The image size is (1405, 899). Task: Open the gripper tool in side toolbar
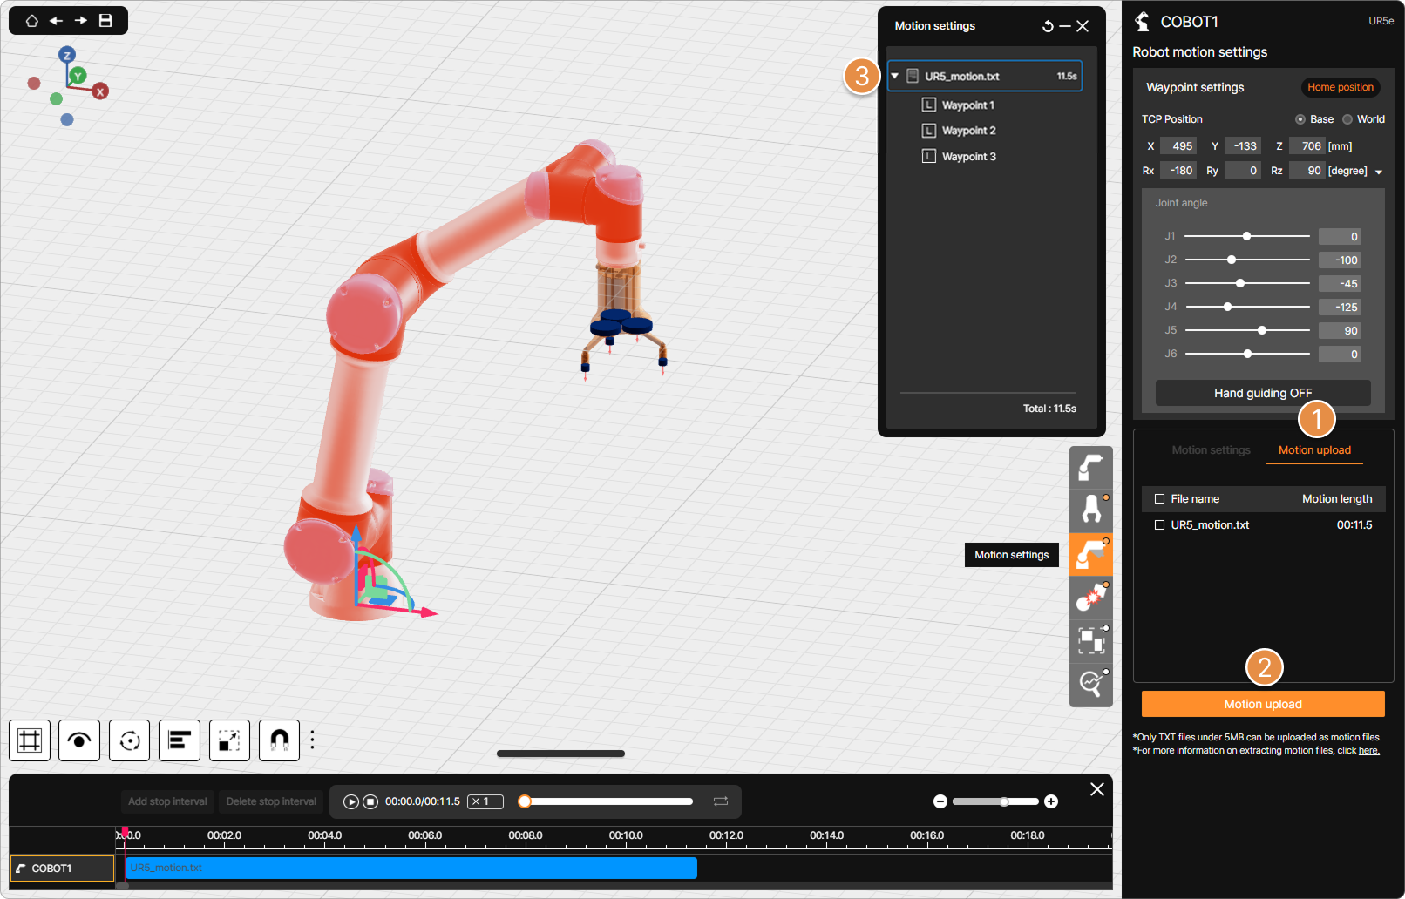pos(1091,510)
